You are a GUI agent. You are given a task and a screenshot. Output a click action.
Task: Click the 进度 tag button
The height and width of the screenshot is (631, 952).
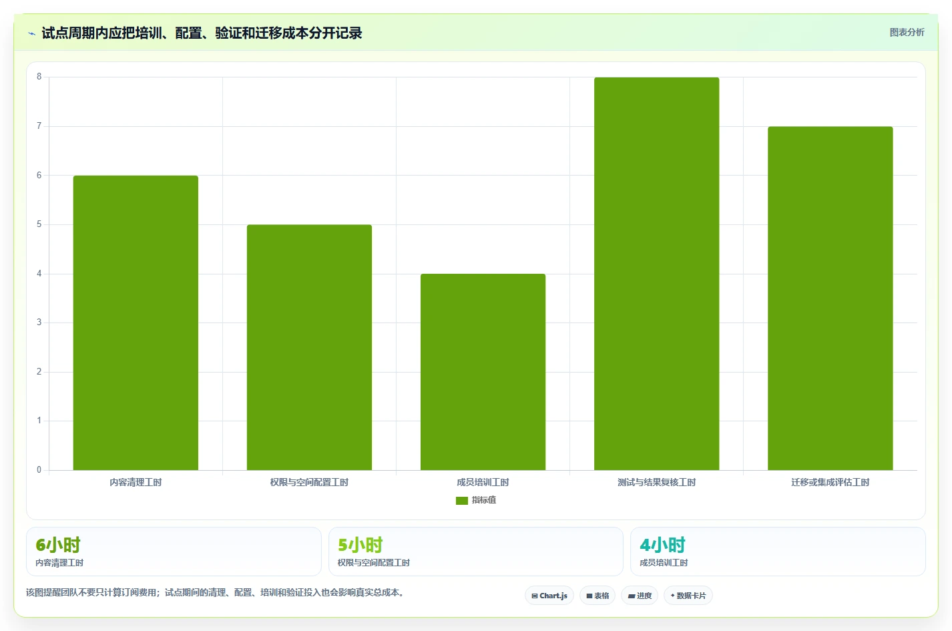tap(640, 596)
